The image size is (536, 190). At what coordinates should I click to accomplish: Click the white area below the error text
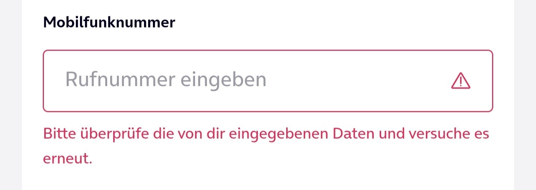point(268,179)
